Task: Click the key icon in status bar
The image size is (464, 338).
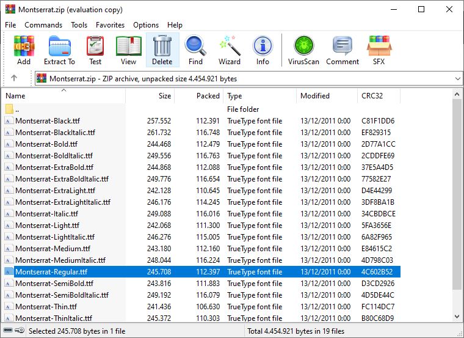Action: tap(20, 330)
